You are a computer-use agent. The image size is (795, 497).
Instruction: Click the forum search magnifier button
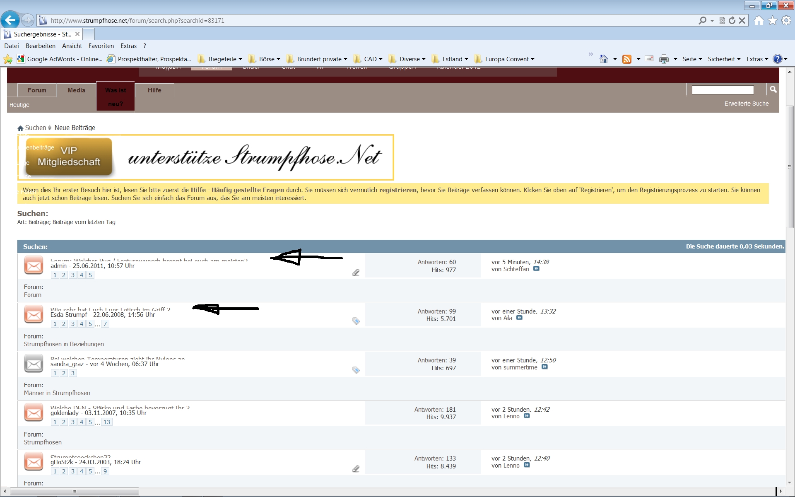pos(773,89)
